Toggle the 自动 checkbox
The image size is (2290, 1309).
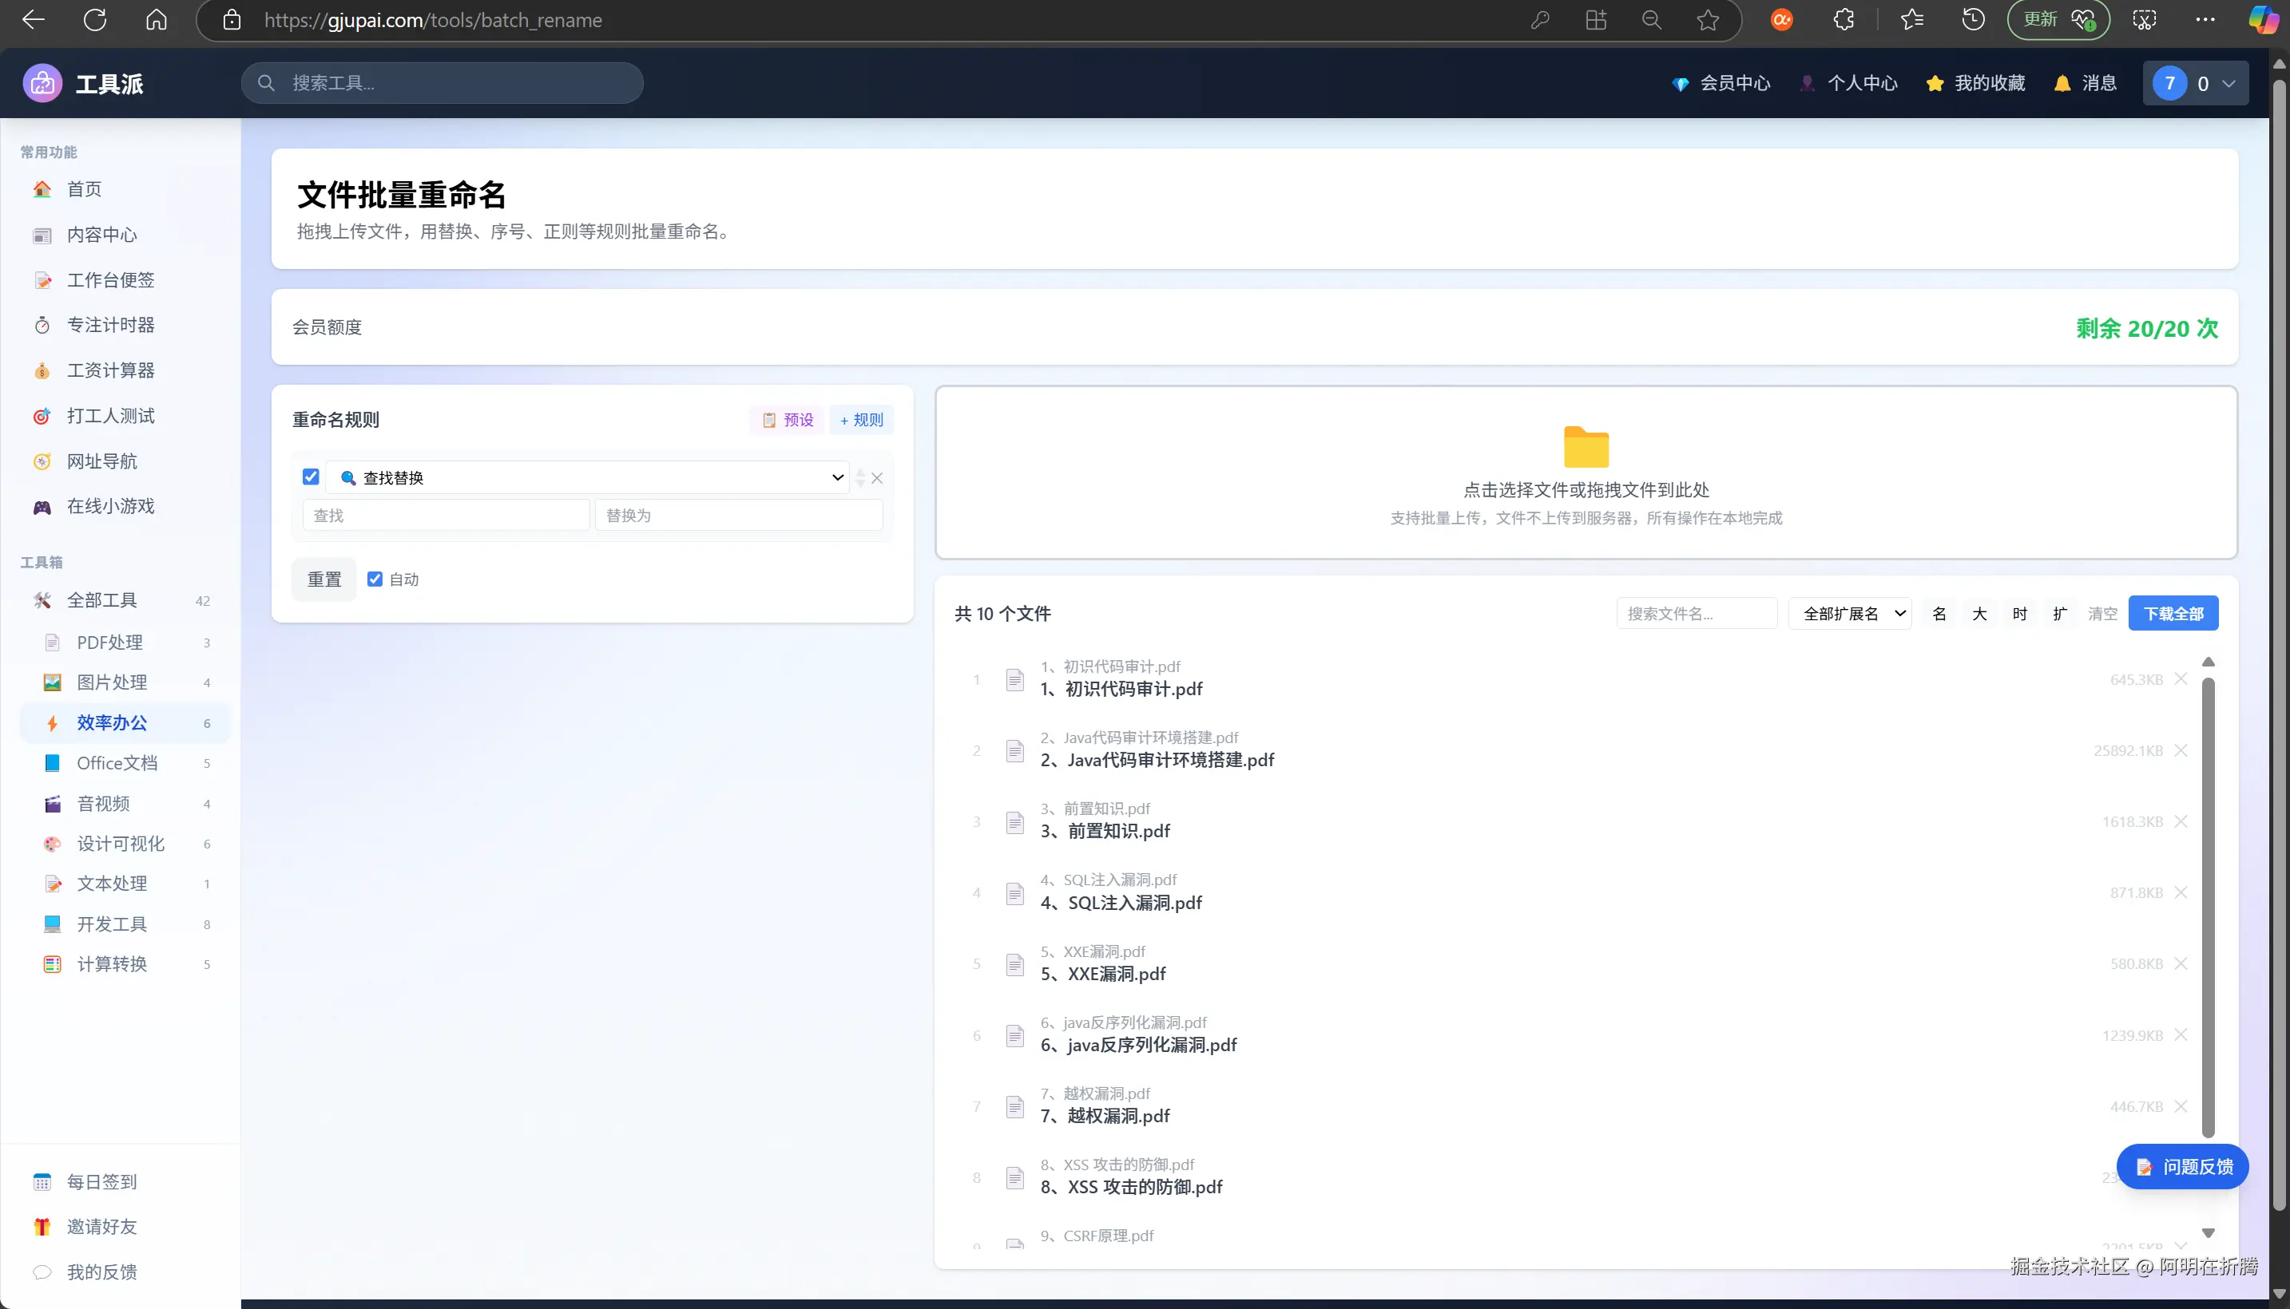click(x=375, y=579)
